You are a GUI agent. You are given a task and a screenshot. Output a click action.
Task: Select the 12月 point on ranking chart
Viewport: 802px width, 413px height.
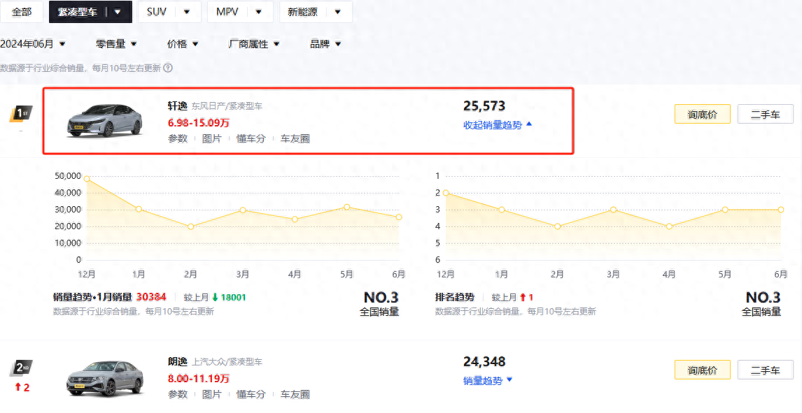tap(446, 193)
